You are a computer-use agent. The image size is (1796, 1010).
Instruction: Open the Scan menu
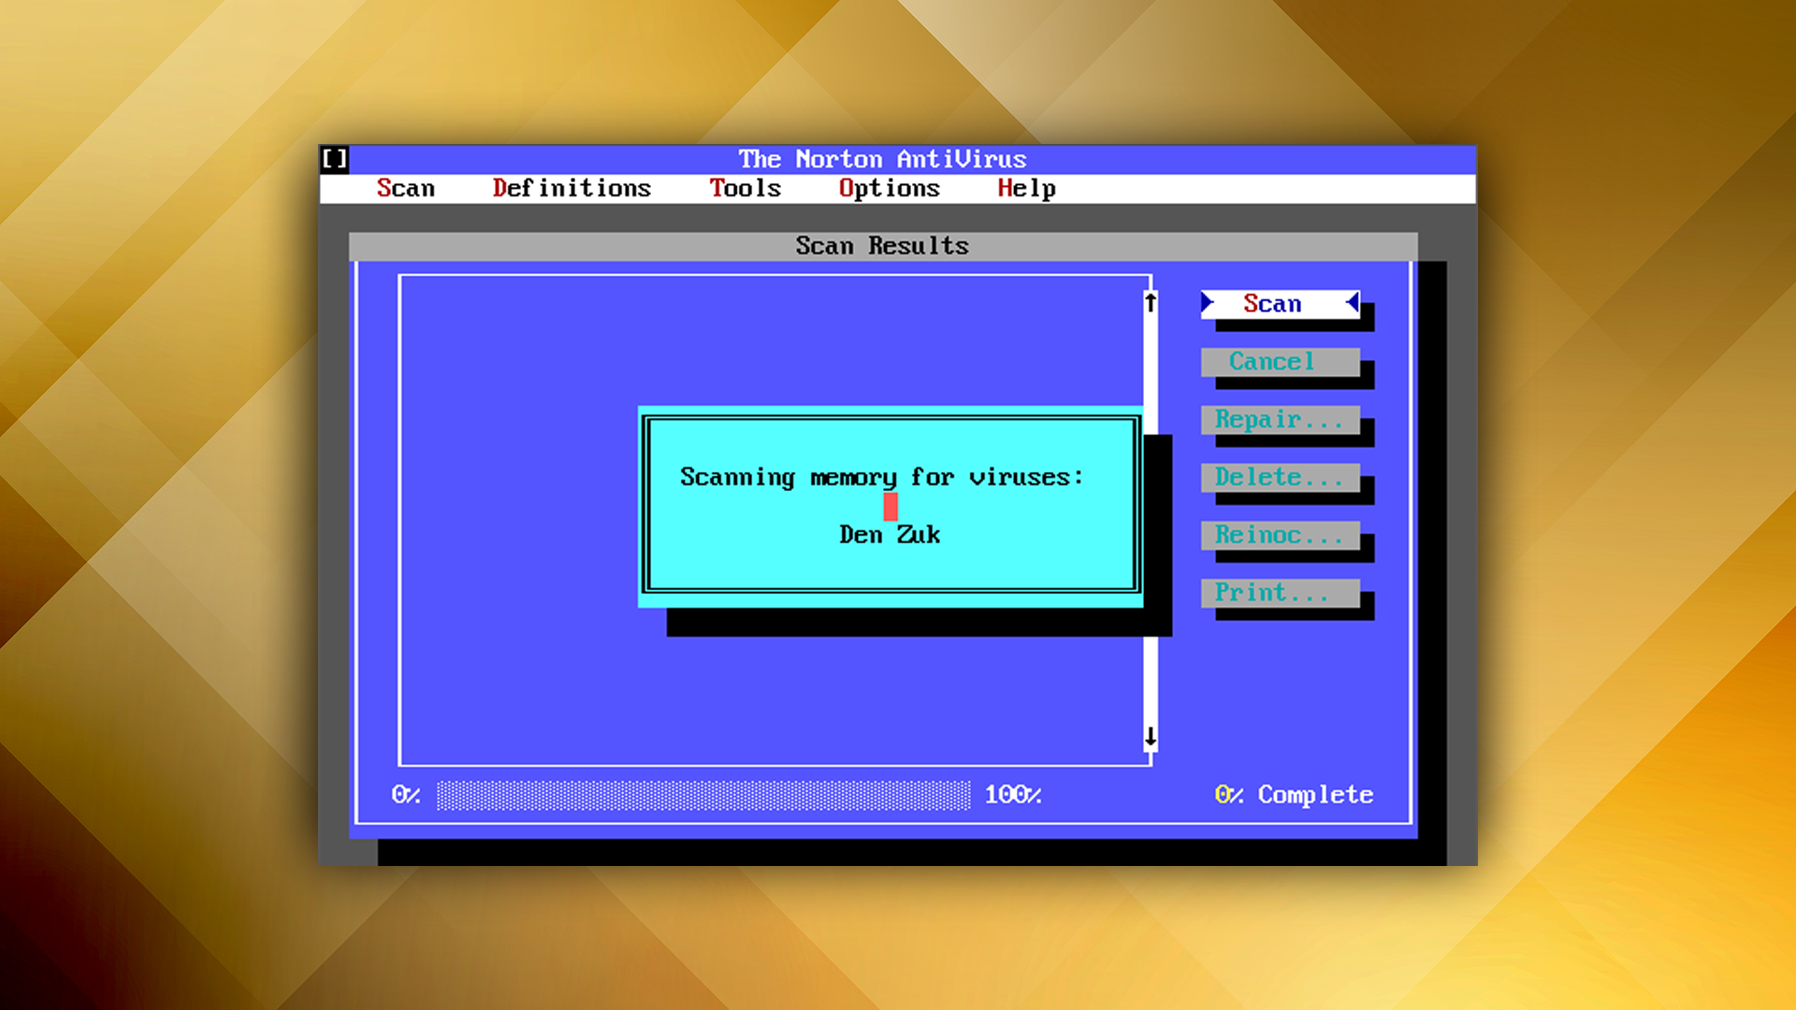405,188
